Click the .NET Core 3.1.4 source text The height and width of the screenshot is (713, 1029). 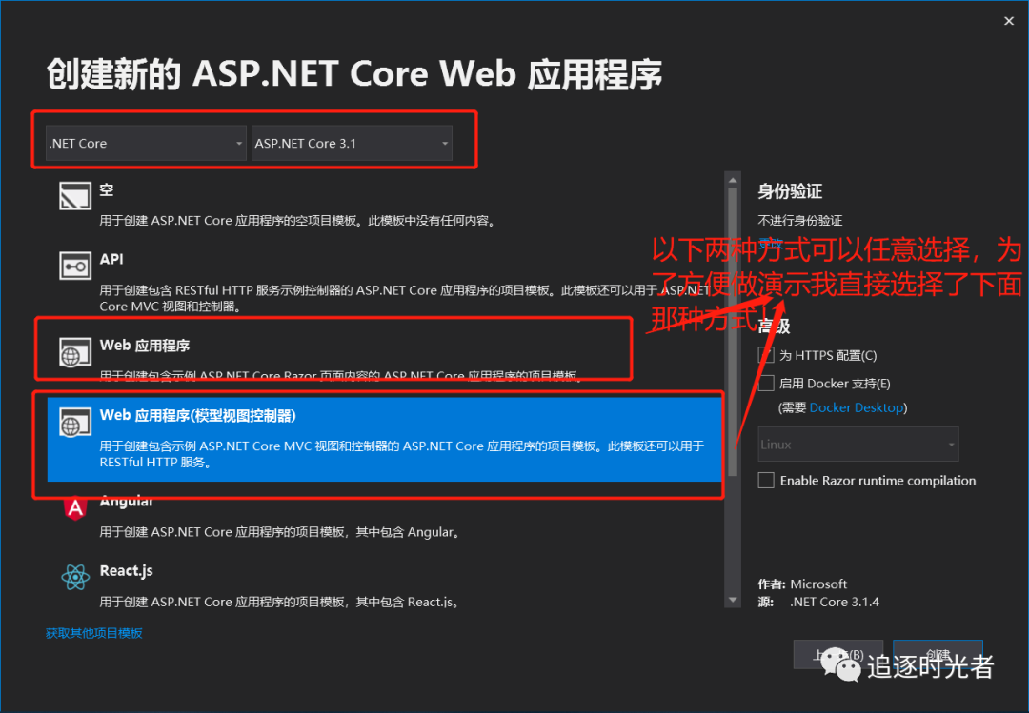[834, 602]
